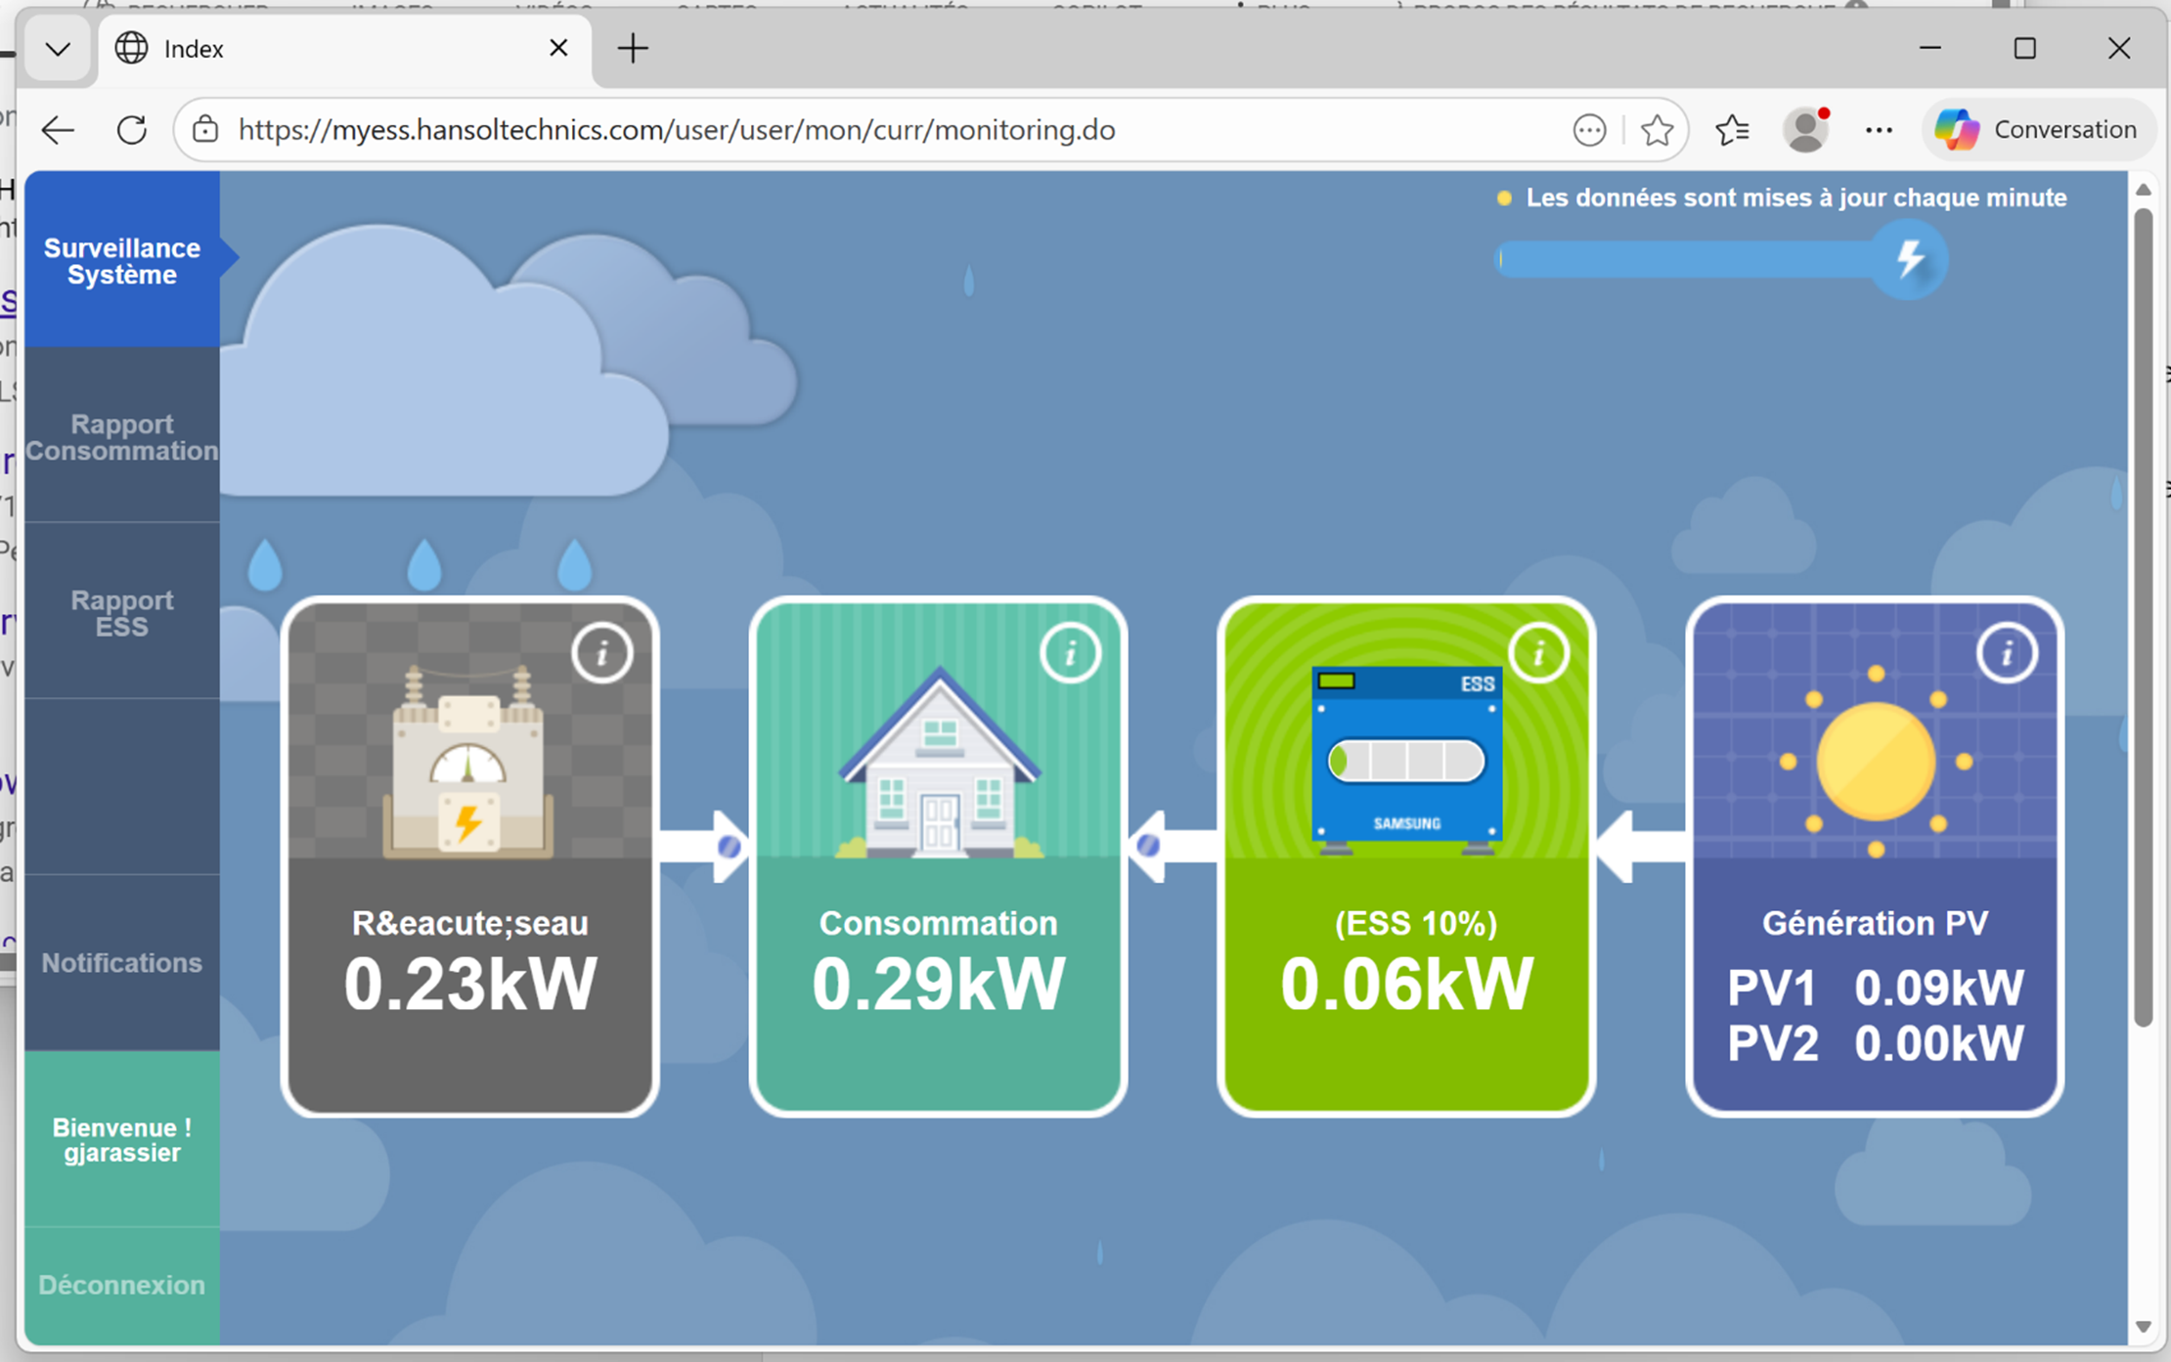Viewport: 2171px width, 1362px height.
Task: Open Copilot Conversation button
Action: 2038,130
